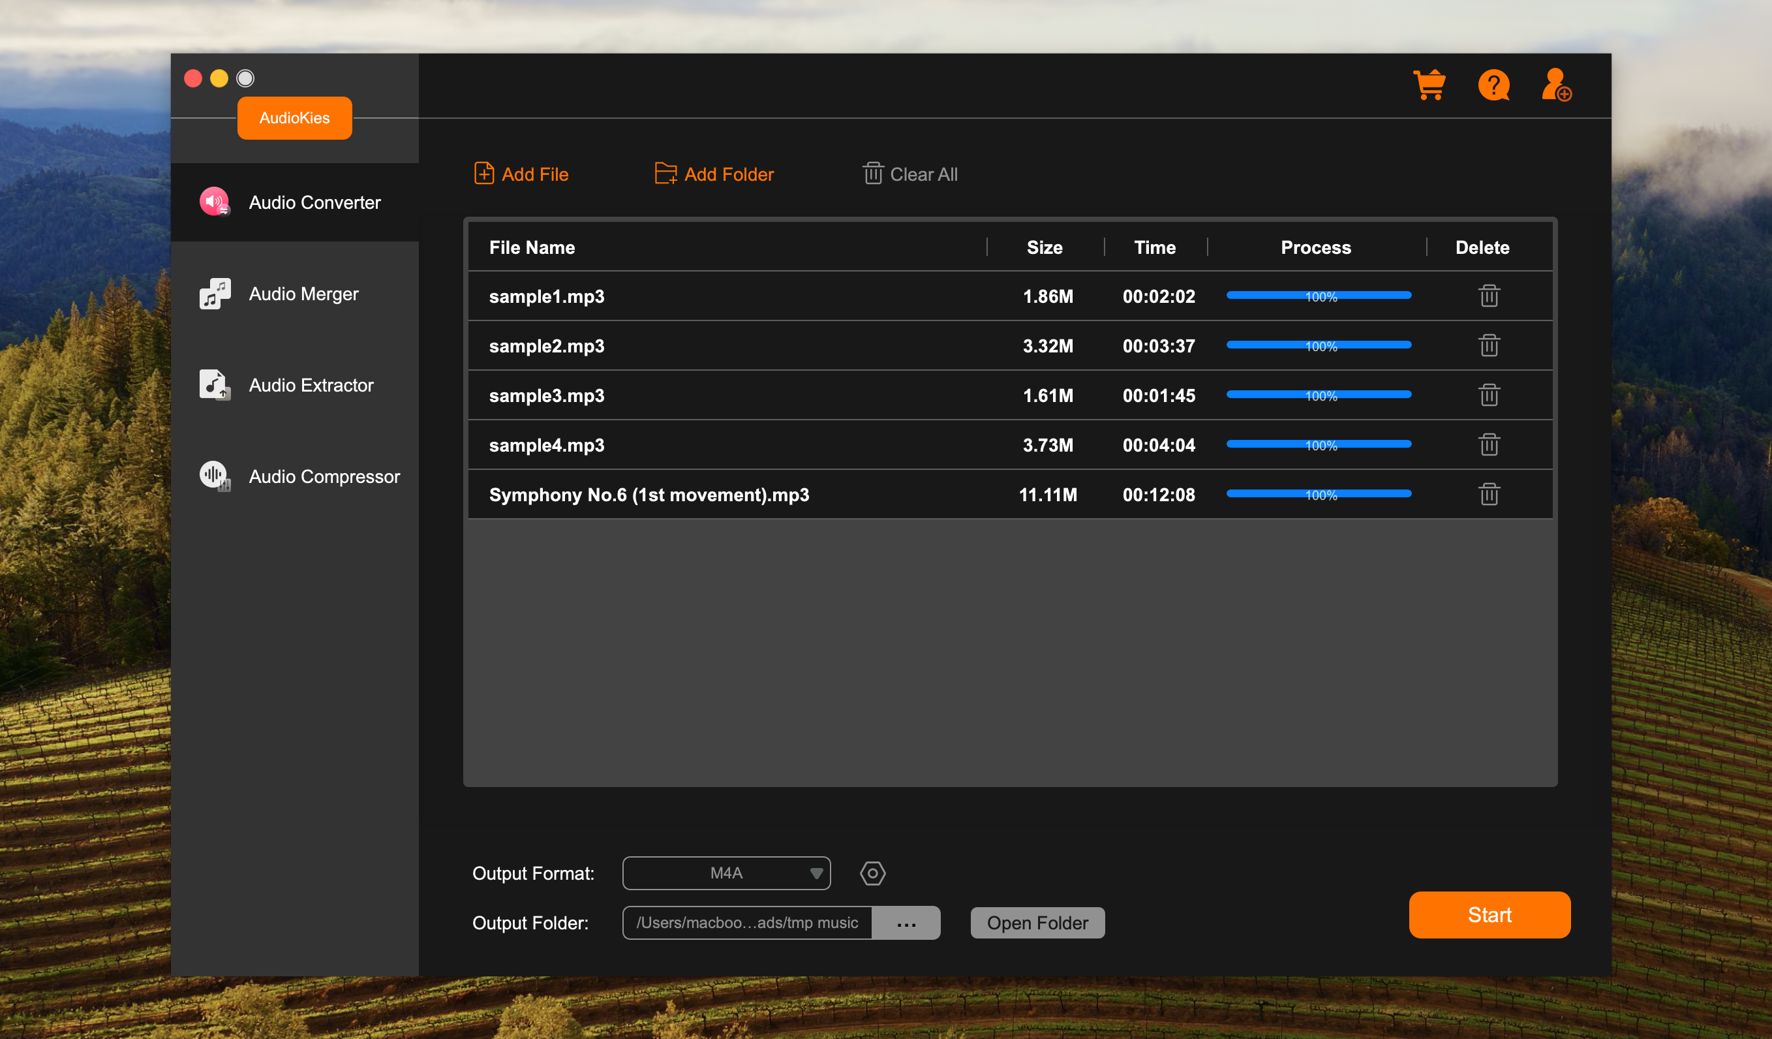This screenshot has height=1039, width=1772.
Task: Switch to the Audio Extractor
Action: [x=311, y=385]
